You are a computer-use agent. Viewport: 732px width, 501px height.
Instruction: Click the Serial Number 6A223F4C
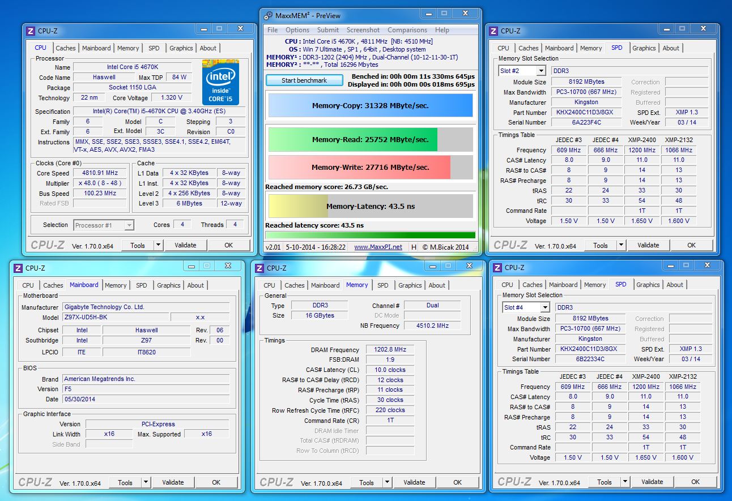pos(586,122)
